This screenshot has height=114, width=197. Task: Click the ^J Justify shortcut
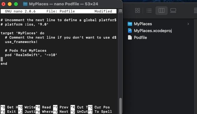[27, 112]
